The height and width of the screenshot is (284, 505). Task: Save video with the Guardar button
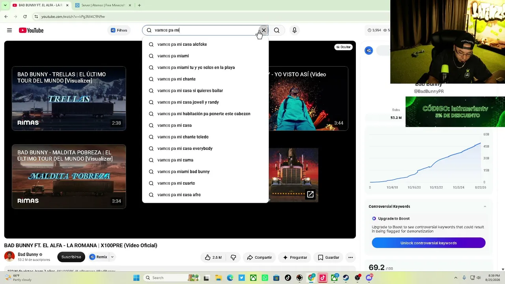coord(328,258)
